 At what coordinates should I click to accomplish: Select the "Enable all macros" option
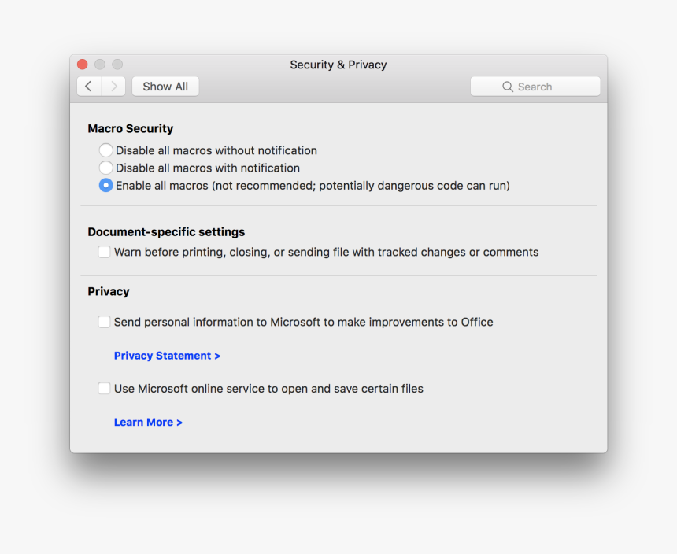pyautogui.click(x=105, y=185)
